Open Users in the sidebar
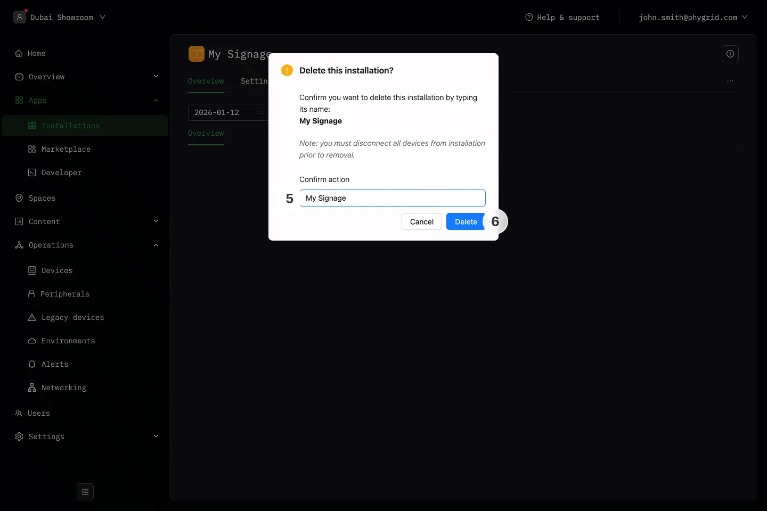This screenshot has width=767, height=511. pyautogui.click(x=85, y=413)
